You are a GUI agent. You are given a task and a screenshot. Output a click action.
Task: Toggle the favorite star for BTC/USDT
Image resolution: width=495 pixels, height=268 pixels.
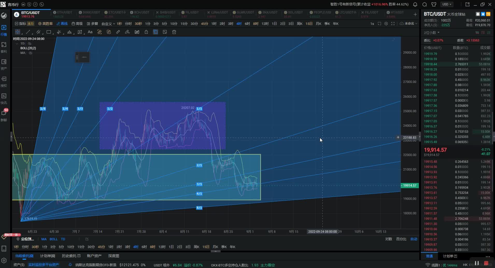(483, 14)
